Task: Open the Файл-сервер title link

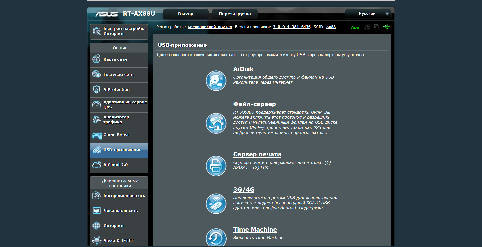Action: [x=254, y=104]
